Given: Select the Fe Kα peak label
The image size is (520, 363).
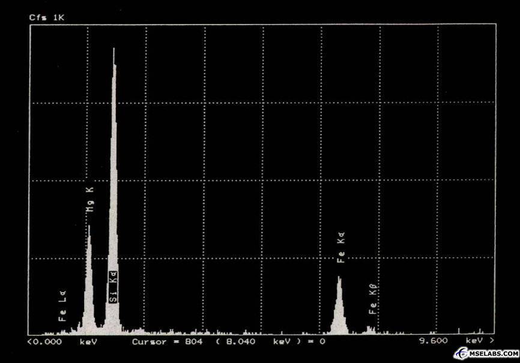Looking at the screenshot, I should pos(341,250).
